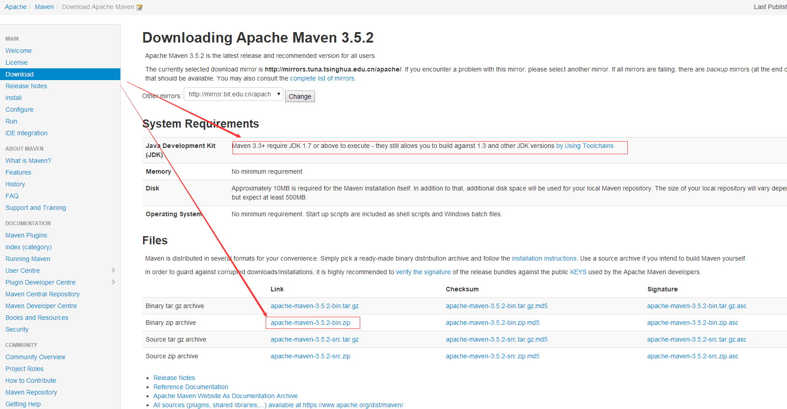The image size is (787, 409).
Task: Click the Binary zip archive row label
Action: tap(171, 323)
